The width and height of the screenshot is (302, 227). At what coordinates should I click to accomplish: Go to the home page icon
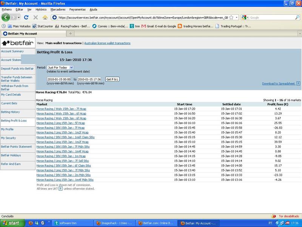tap(45, 17)
